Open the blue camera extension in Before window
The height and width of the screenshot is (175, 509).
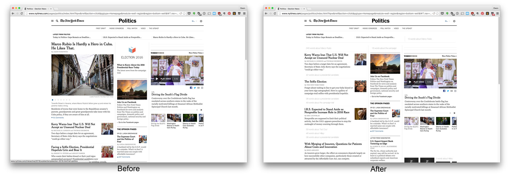tap(214, 13)
